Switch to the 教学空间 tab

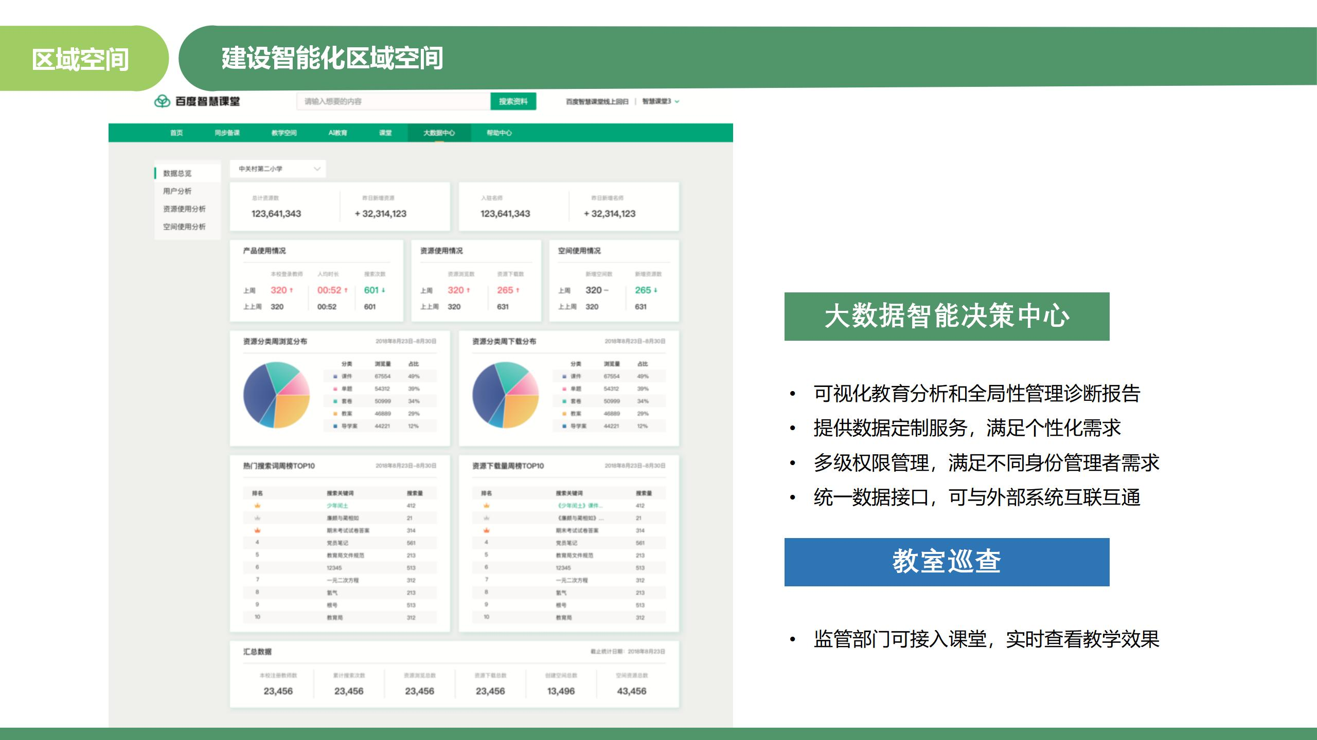tap(284, 133)
